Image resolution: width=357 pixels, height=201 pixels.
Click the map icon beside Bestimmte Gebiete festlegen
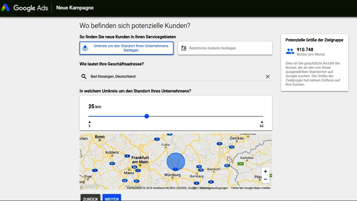pyautogui.click(x=184, y=48)
